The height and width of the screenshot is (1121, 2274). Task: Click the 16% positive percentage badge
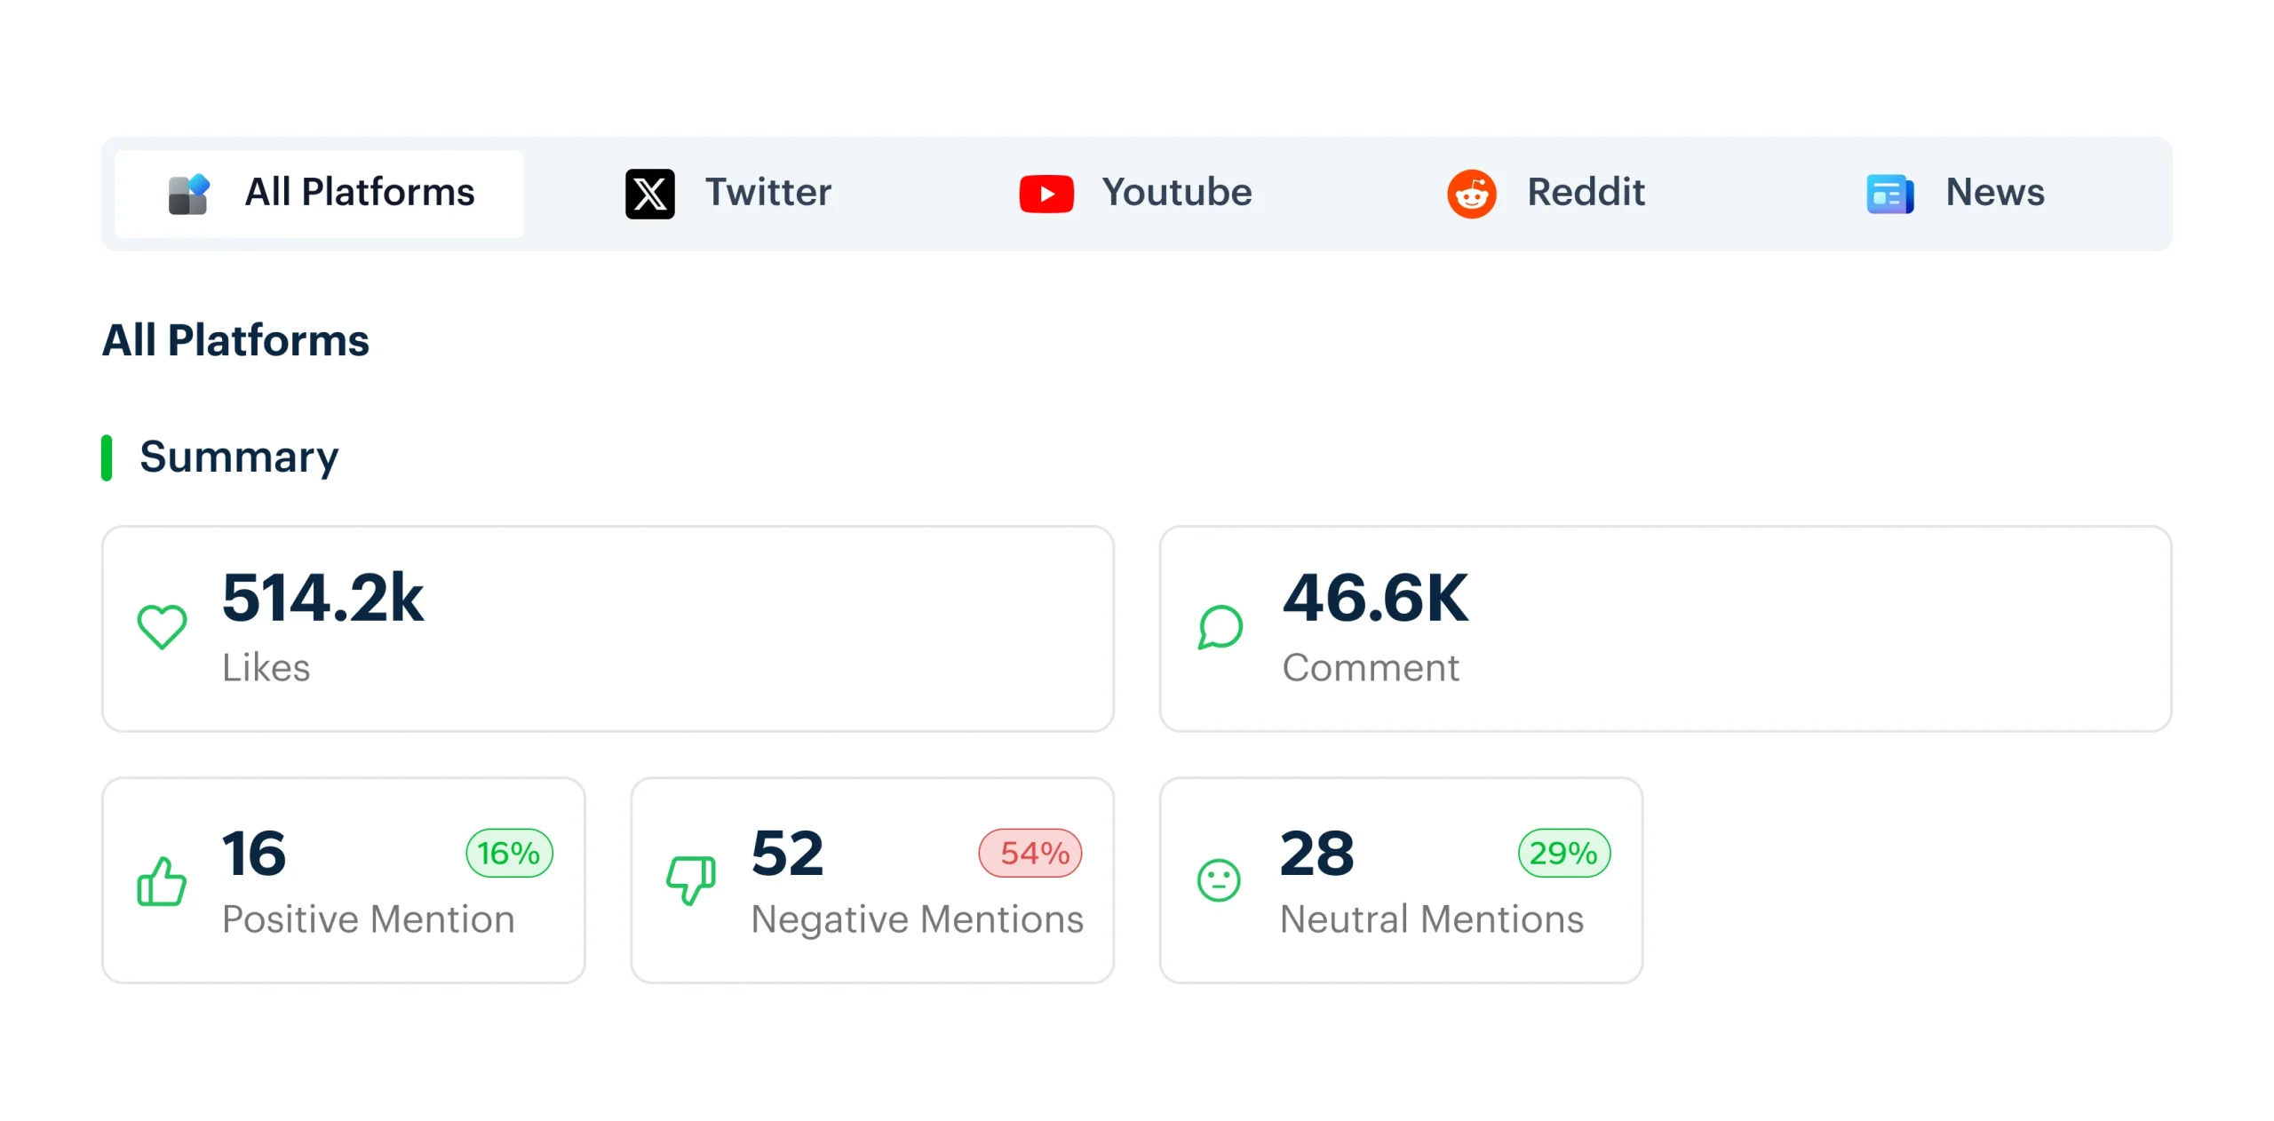tap(510, 853)
